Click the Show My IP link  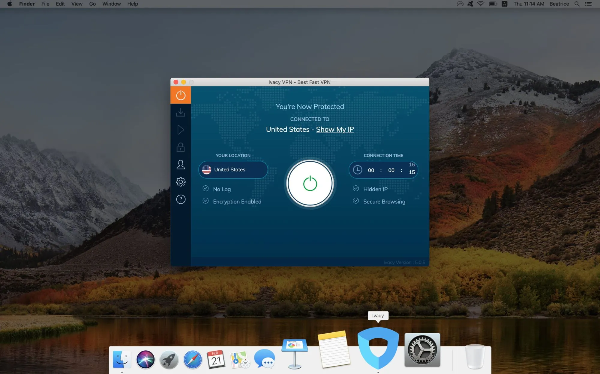[x=335, y=129]
